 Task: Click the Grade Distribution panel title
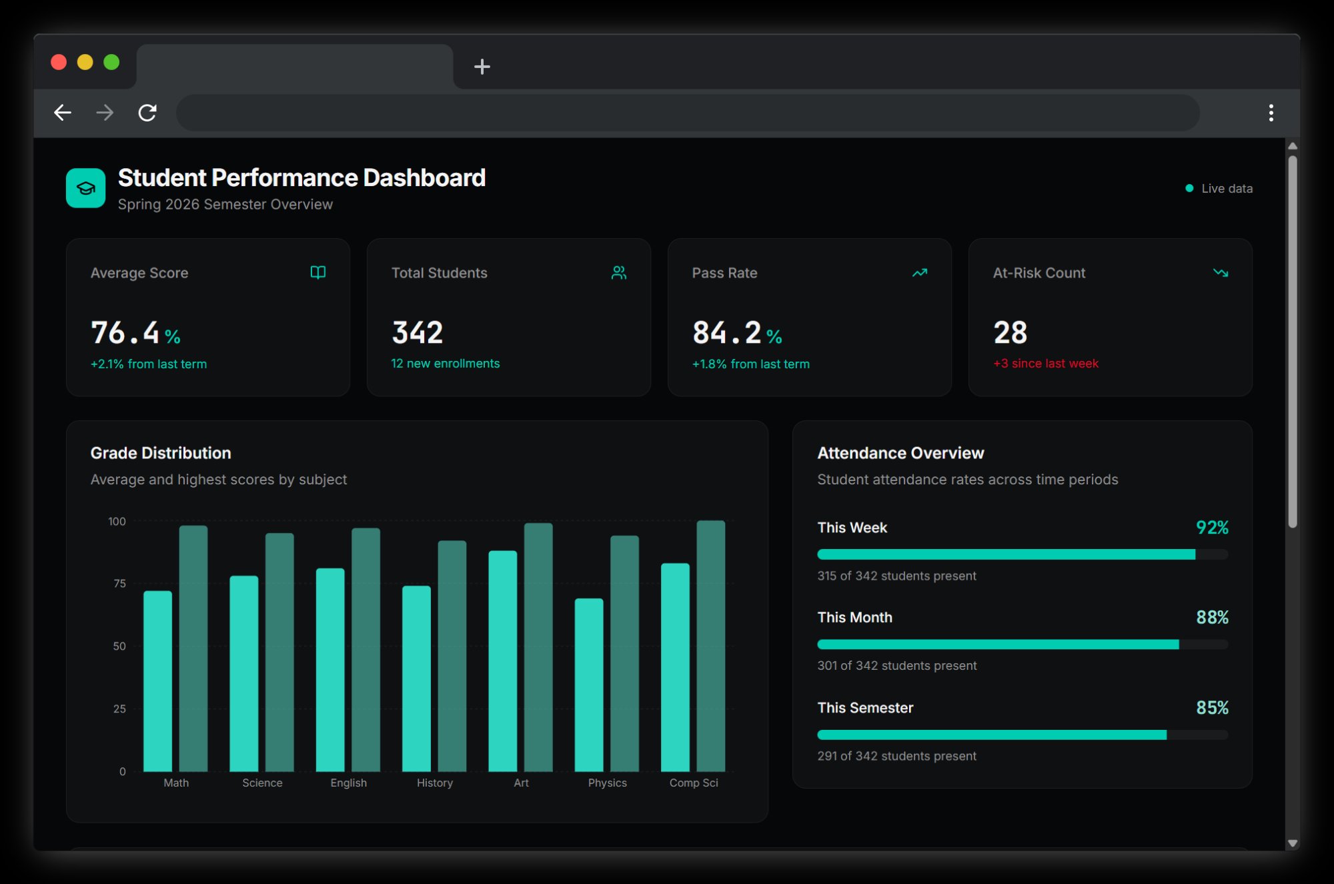pyautogui.click(x=161, y=452)
